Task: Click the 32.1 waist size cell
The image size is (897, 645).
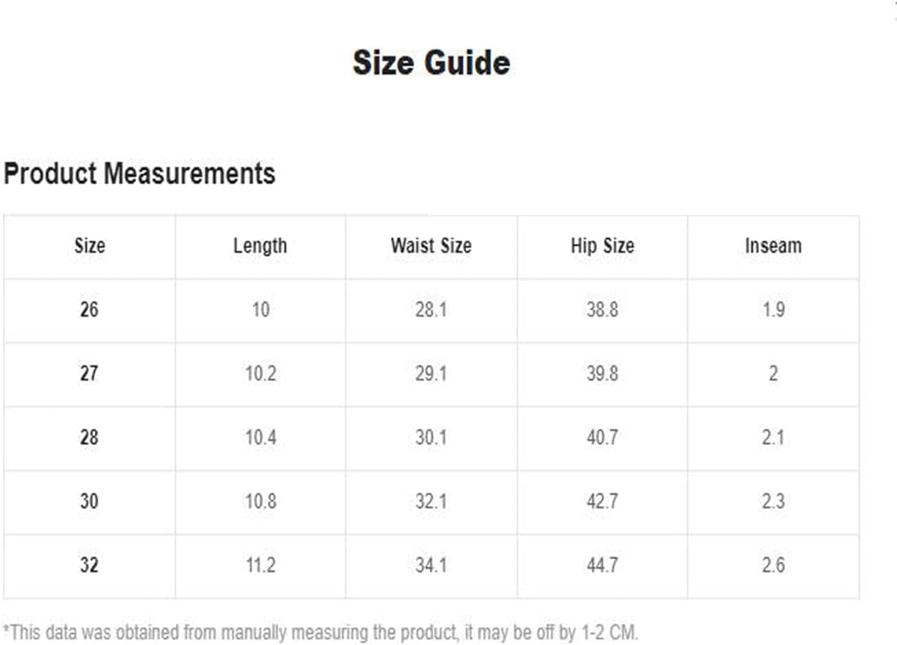Action: click(431, 501)
